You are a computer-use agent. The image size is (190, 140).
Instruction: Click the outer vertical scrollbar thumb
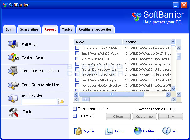(178, 56)
